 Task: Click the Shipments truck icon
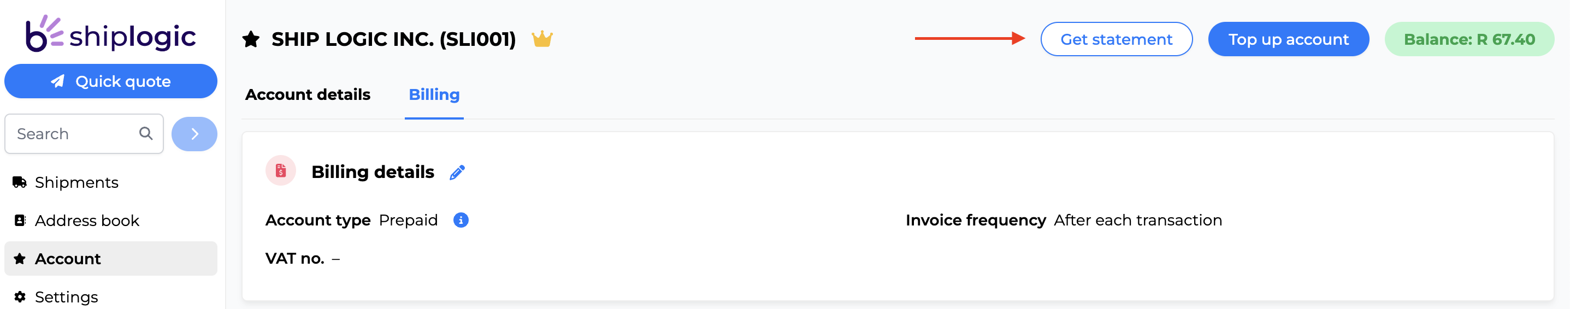click(20, 182)
